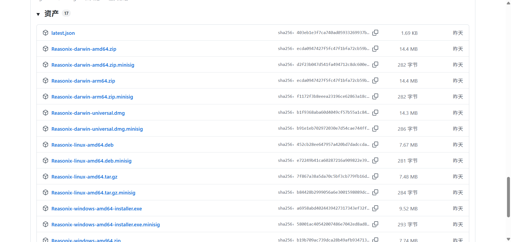Open the Reasonix-windows-amd64-installer.exe.minisig link
This screenshot has width=511, height=242.
click(x=106, y=224)
